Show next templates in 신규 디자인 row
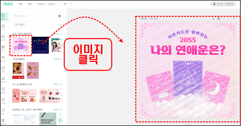 point(62,45)
